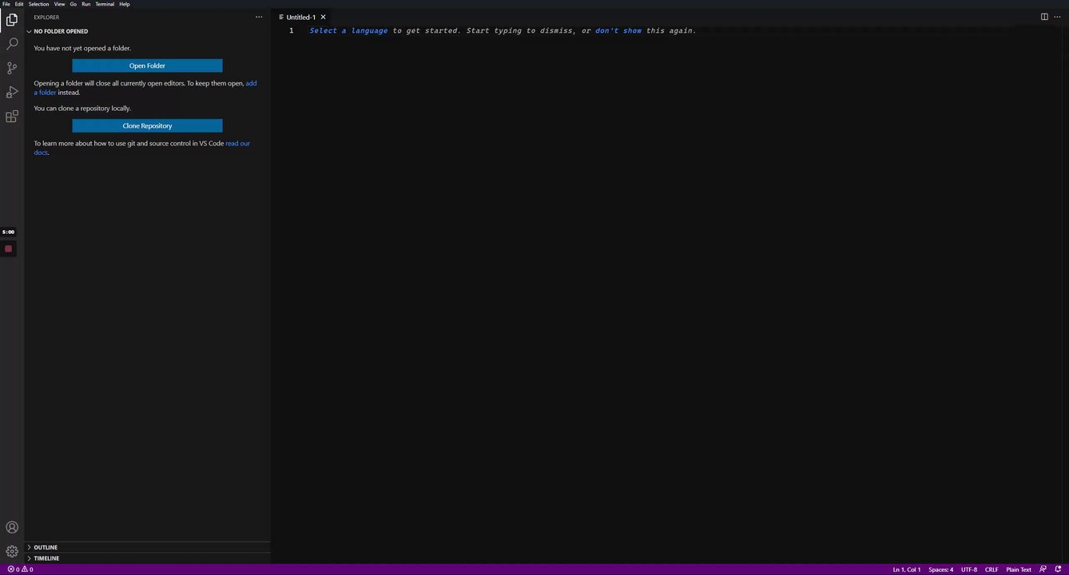Open the File menu

pos(6,4)
